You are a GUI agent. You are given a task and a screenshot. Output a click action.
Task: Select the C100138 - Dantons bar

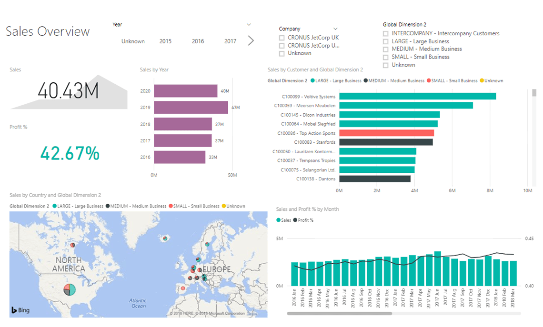[x=375, y=178]
